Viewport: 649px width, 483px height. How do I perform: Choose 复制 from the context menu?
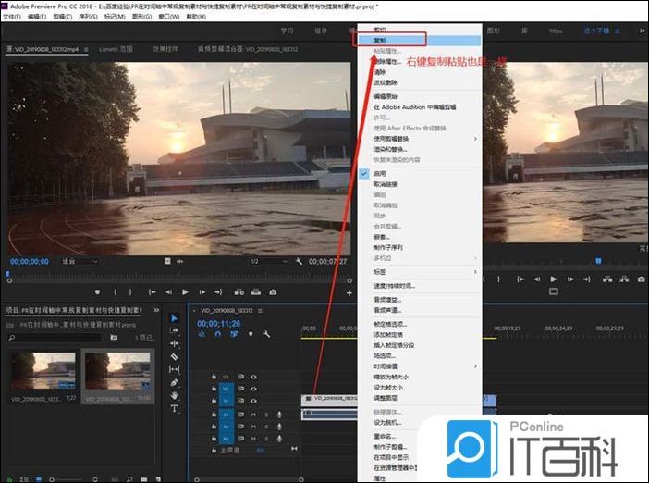pyautogui.click(x=380, y=41)
